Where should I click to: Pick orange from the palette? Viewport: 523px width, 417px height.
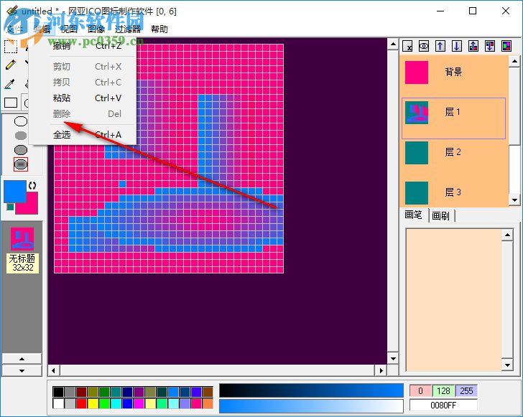point(208,403)
